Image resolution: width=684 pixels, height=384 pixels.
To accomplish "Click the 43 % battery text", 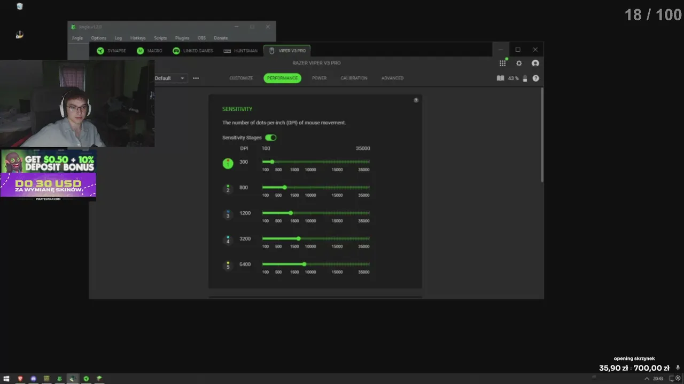I will (513, 78).
